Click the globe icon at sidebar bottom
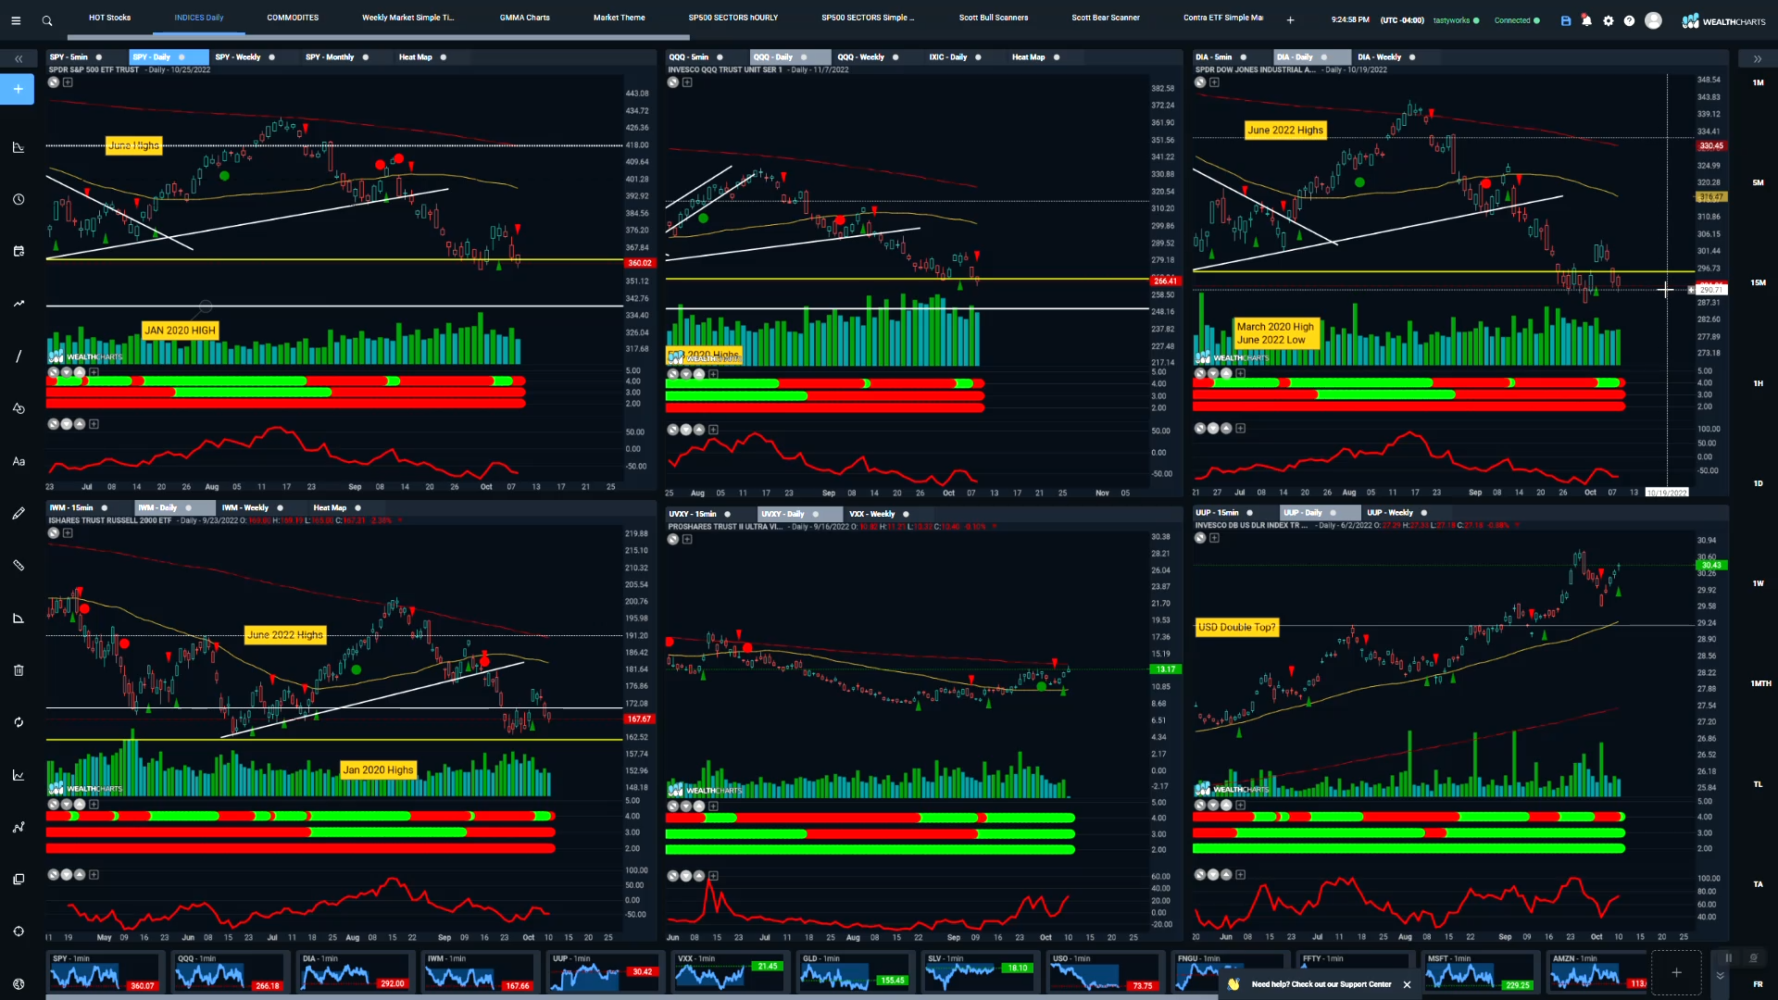The width and height of the screenshot is (1778, 1000). pos(19,983)
